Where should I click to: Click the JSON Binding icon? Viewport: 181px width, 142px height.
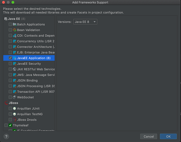tap(14, 80)
